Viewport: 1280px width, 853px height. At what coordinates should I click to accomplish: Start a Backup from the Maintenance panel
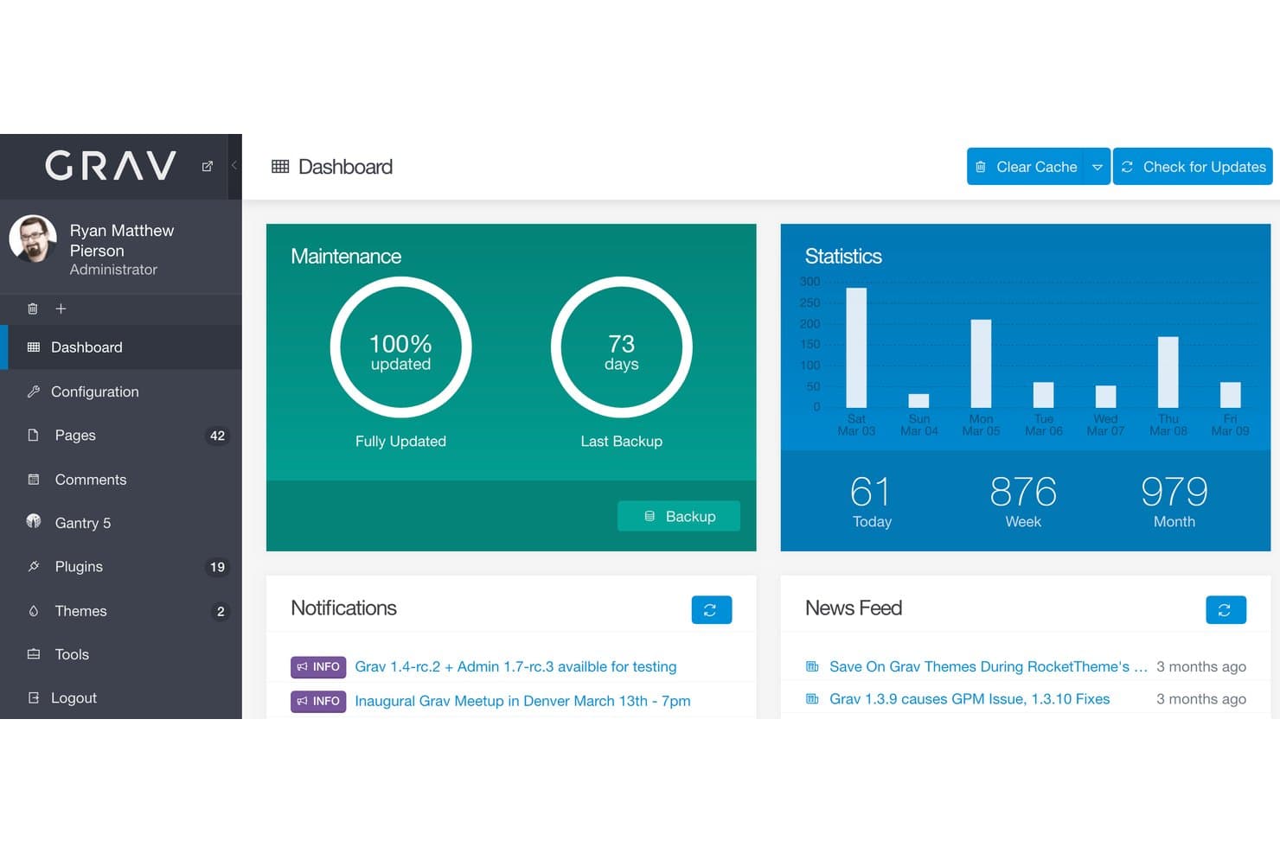click(679, 516)
